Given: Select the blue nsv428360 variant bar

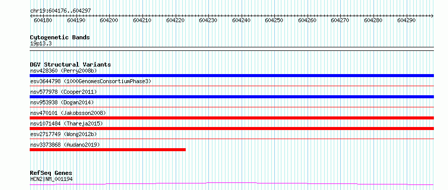Looking at the screenshot, I should pyautogui.click(x=232, y=76).
